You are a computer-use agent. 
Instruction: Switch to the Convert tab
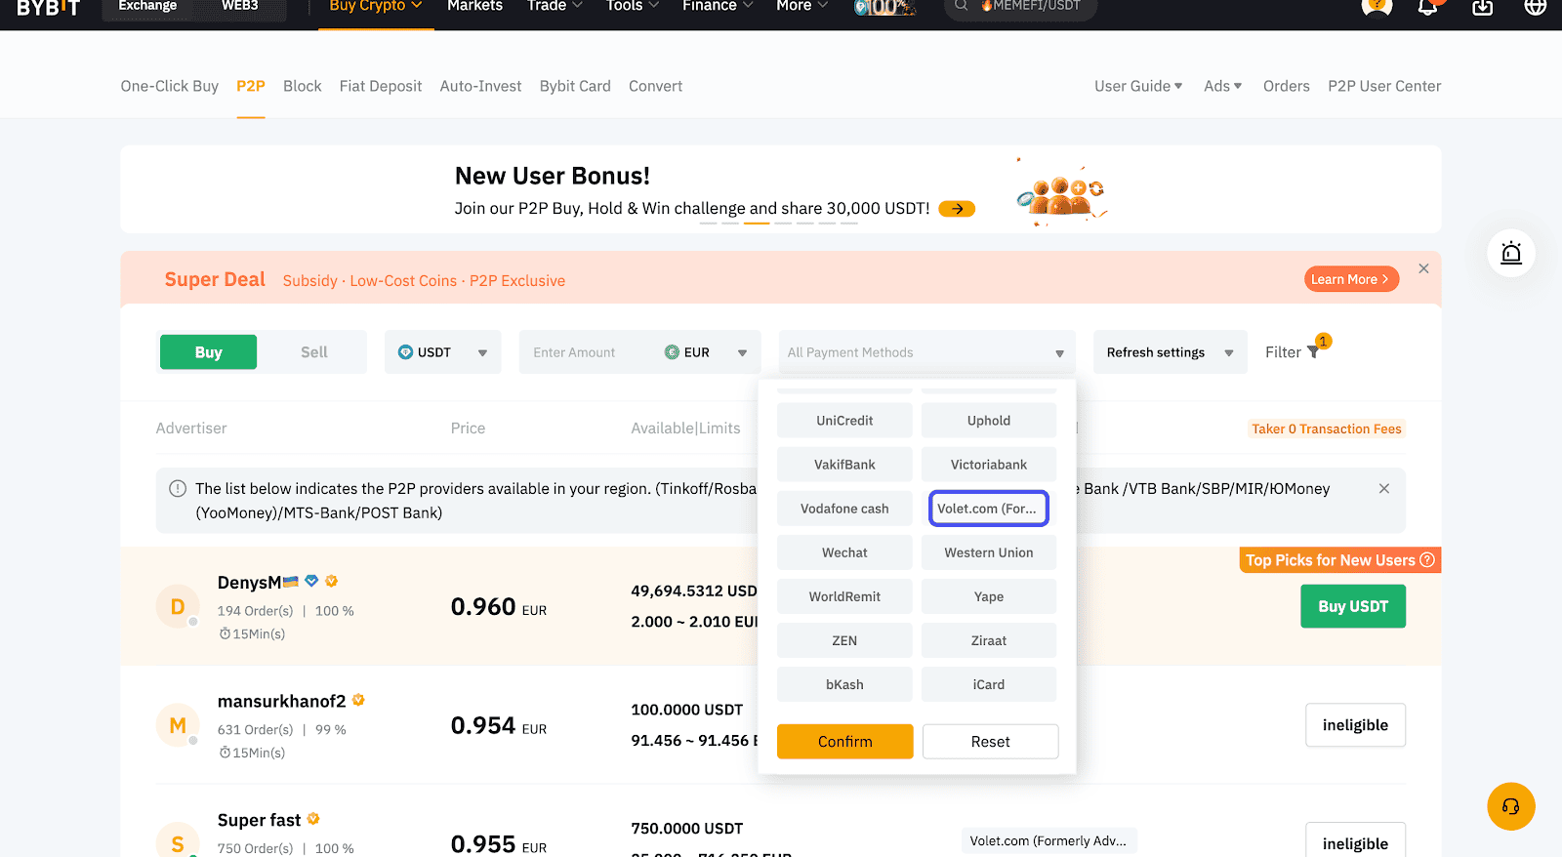click(x=655, y=86)
